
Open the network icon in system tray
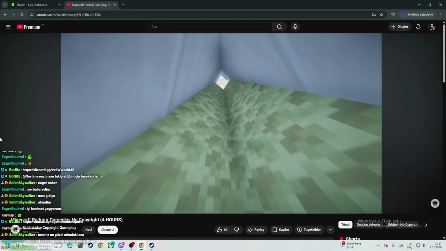(x=418, y=245)
